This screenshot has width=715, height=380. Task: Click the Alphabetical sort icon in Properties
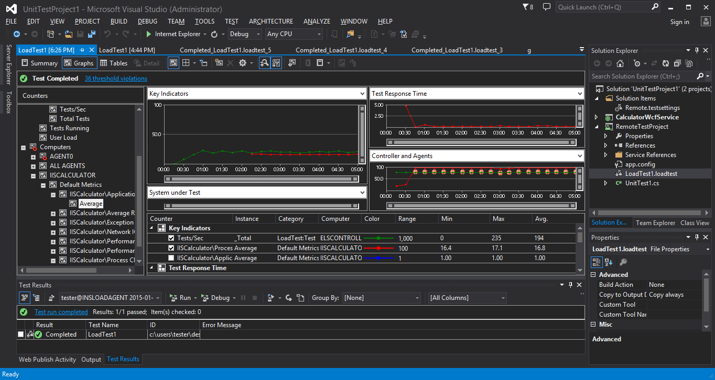tap(609, 262)
